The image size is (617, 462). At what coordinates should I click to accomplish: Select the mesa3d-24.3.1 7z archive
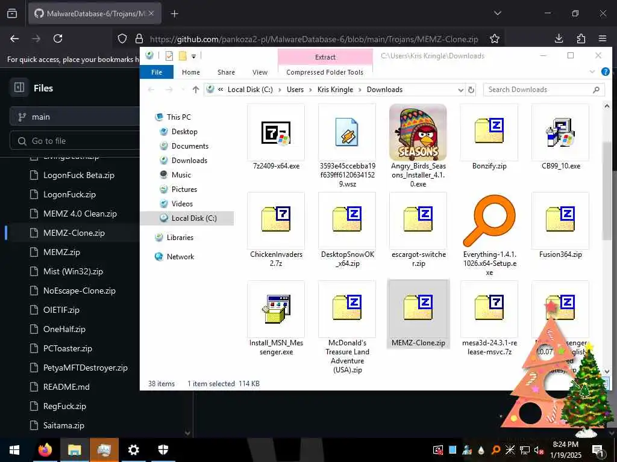click(x=489, y=307)
